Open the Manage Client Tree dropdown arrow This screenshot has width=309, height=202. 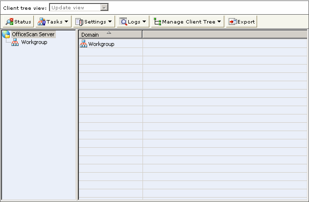point(219,22)
